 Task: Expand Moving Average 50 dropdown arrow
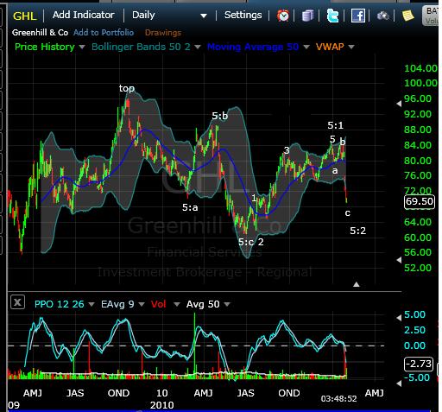pyautogui.click(x=306, y=47)
